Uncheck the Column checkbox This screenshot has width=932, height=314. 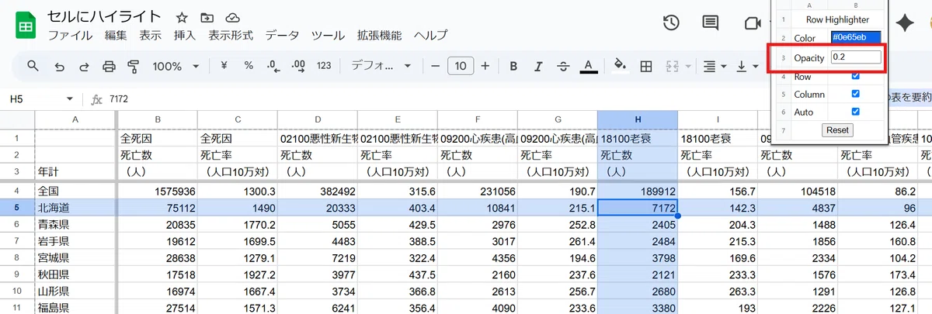855,94
